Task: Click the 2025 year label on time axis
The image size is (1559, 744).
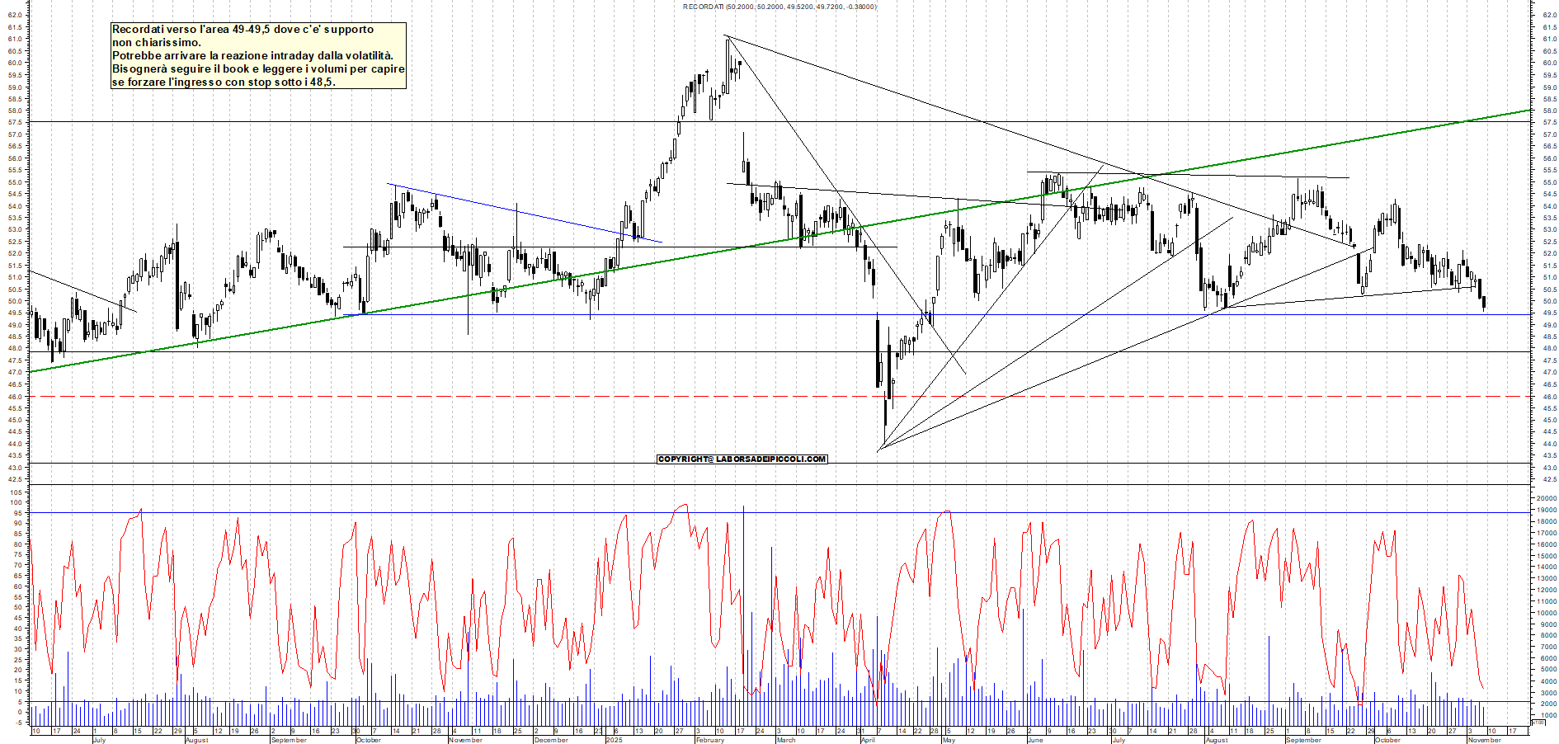Action: click(614, 740)
